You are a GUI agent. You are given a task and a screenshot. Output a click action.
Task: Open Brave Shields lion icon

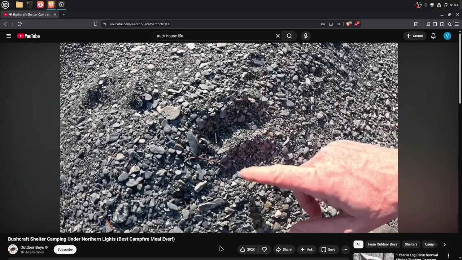click(348, 24)
